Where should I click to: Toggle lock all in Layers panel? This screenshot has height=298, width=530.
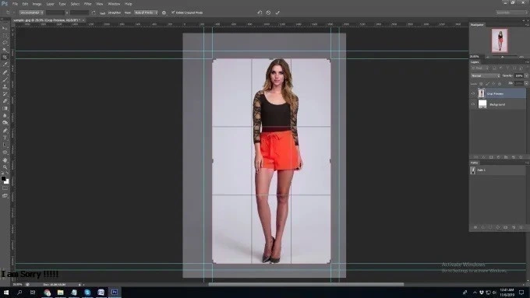pos(500,84)
